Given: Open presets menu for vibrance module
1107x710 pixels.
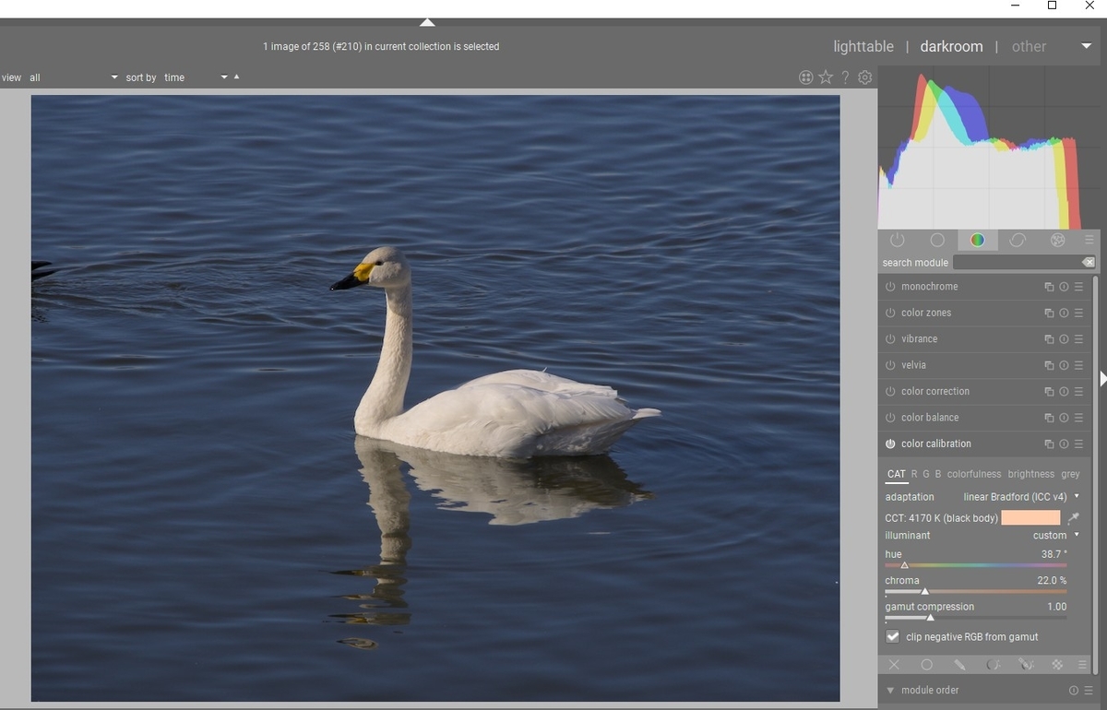Looking at the screenshot, I should 1078,339.
